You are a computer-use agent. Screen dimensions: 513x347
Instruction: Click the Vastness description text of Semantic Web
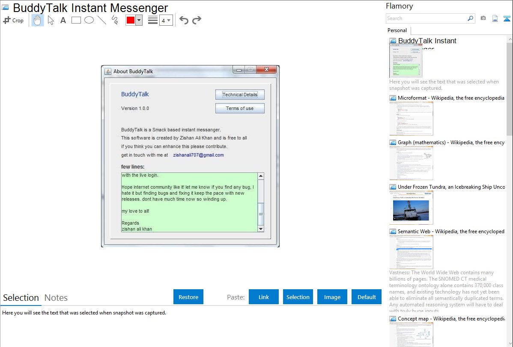pos(446,291)
